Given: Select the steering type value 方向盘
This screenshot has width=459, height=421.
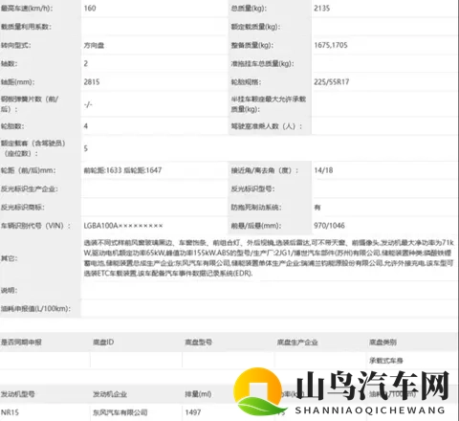Looking at the screenshot, I should click(x=94, y=45).
